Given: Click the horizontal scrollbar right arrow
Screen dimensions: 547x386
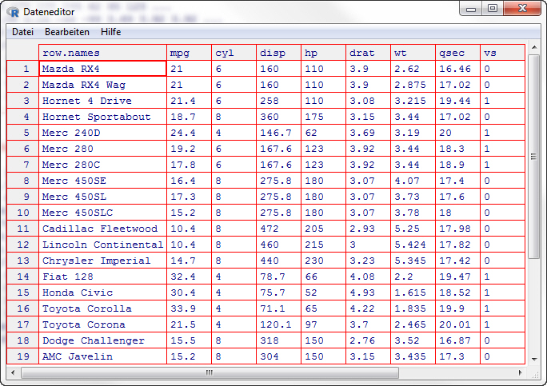Looking at the screenshot, I should click(x=520, y=372).
